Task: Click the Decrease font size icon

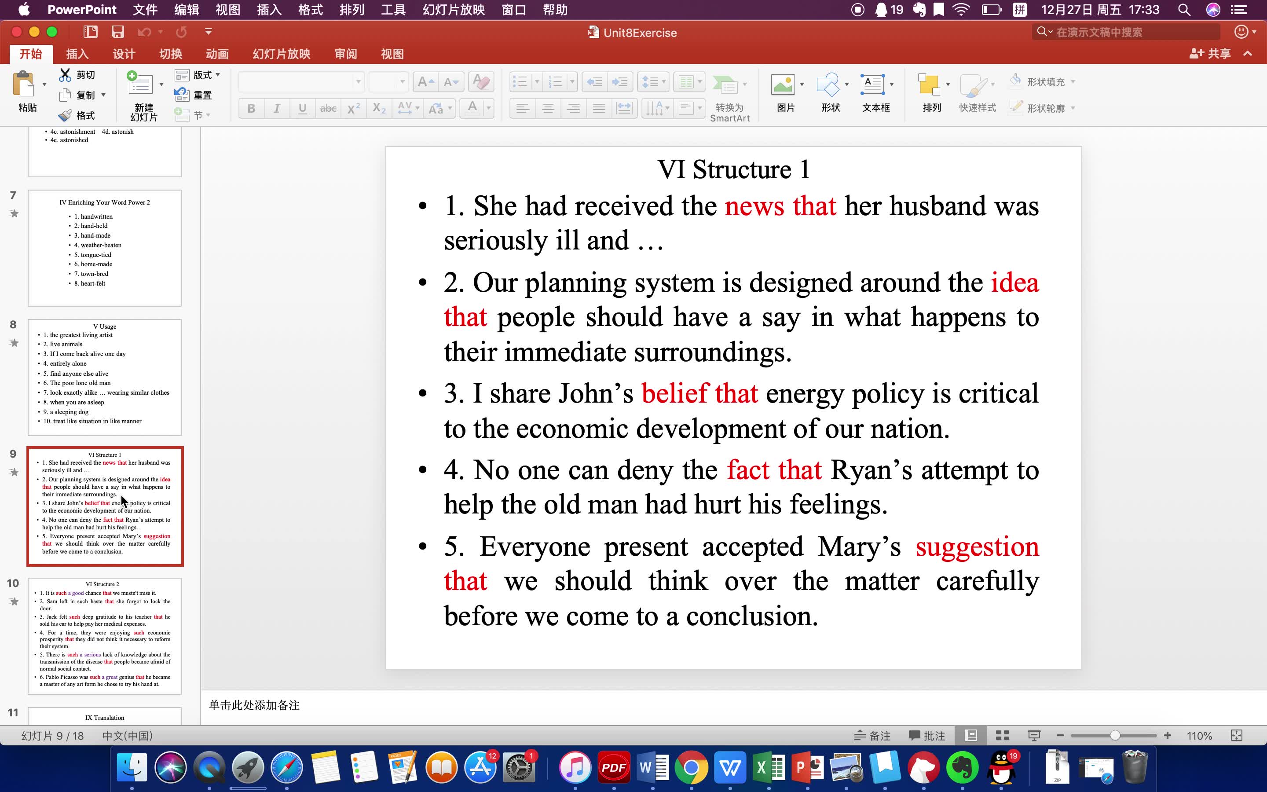Action: [x=451, y=82]
